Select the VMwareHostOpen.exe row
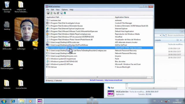 coord(99,31)
